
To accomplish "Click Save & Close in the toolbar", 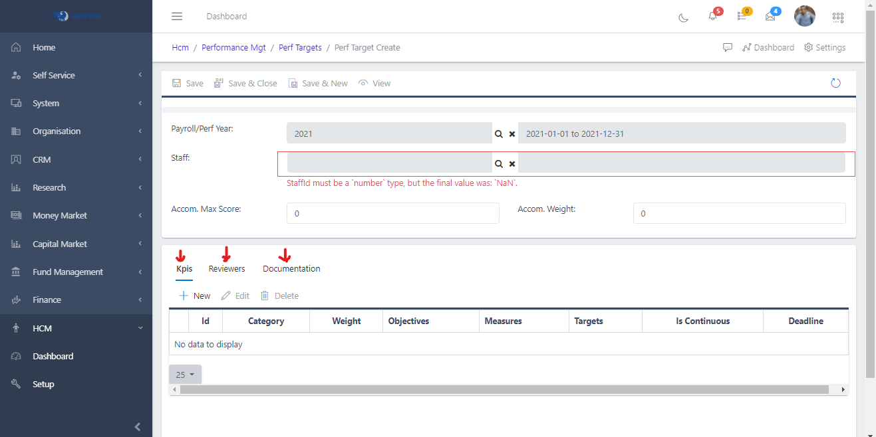I will pyautogui.click(x=245, y=82).
